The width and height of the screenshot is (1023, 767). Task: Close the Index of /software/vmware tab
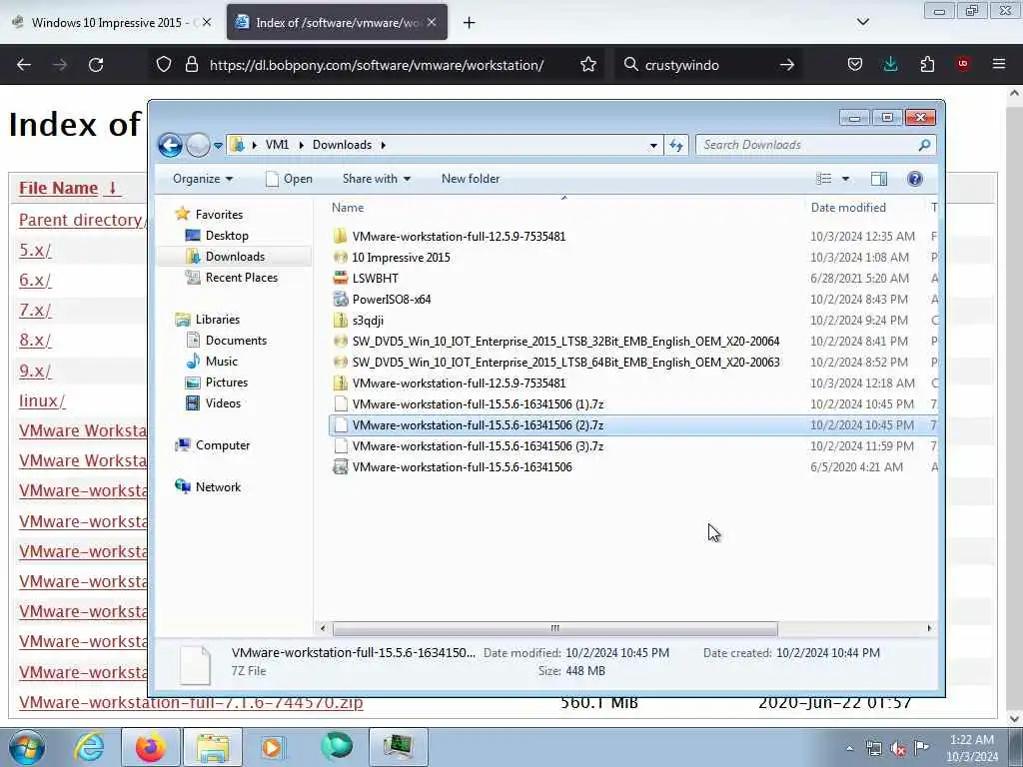432,22
